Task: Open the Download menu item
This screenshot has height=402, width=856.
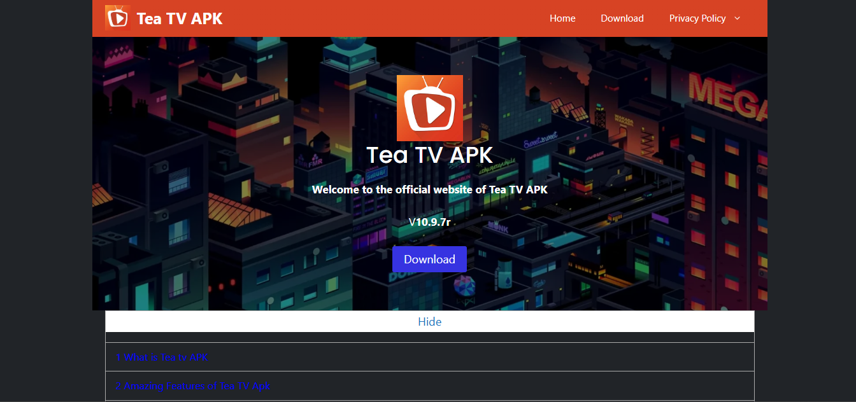Action: 622,18
